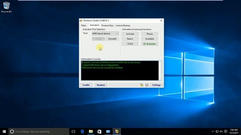The height and width of the screenshot is (135, 241).
Task: Launch the EZ-Activator
Action: (x=149, y=44)
